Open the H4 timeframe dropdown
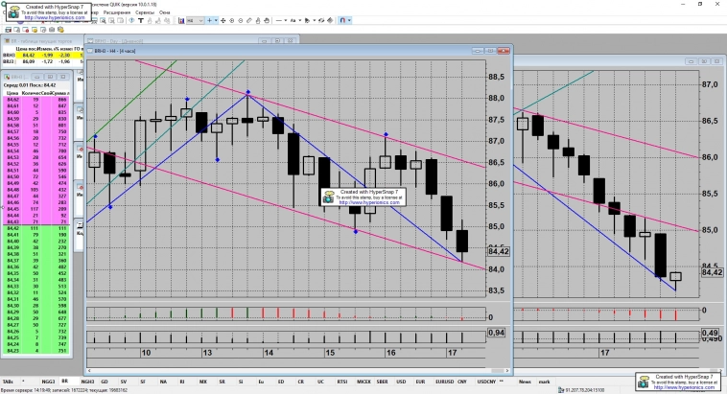The image size is (727, 394). 200,20
